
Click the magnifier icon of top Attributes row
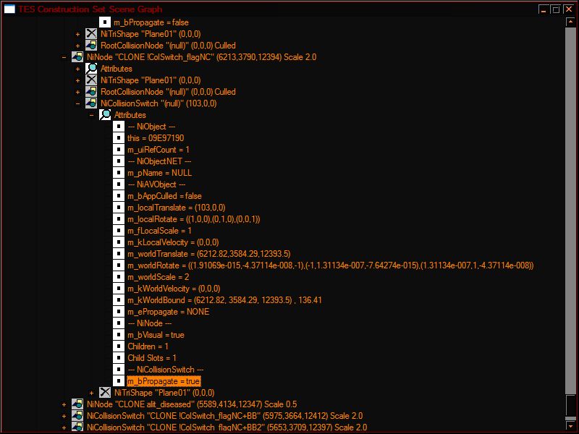[x=91, y=68]
